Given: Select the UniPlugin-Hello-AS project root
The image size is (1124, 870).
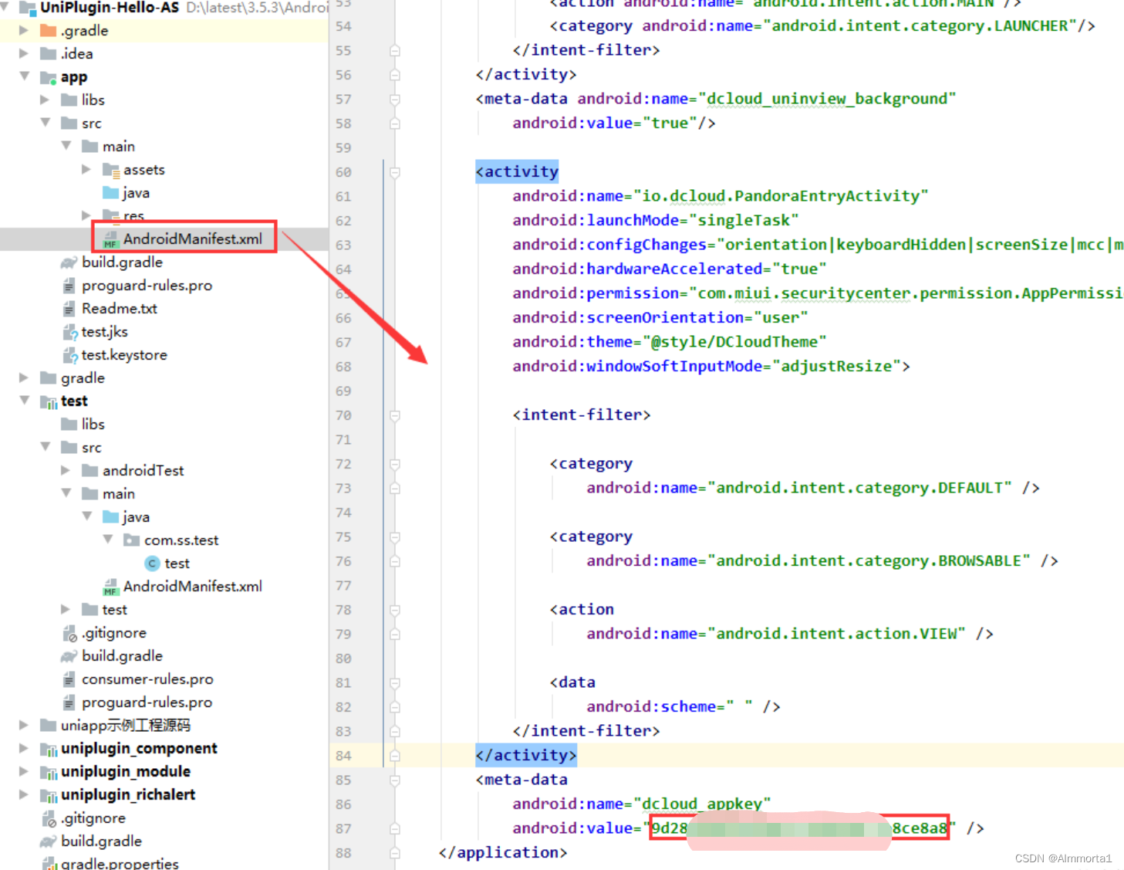Looking at the screenshot, I should tap(110, 8).
